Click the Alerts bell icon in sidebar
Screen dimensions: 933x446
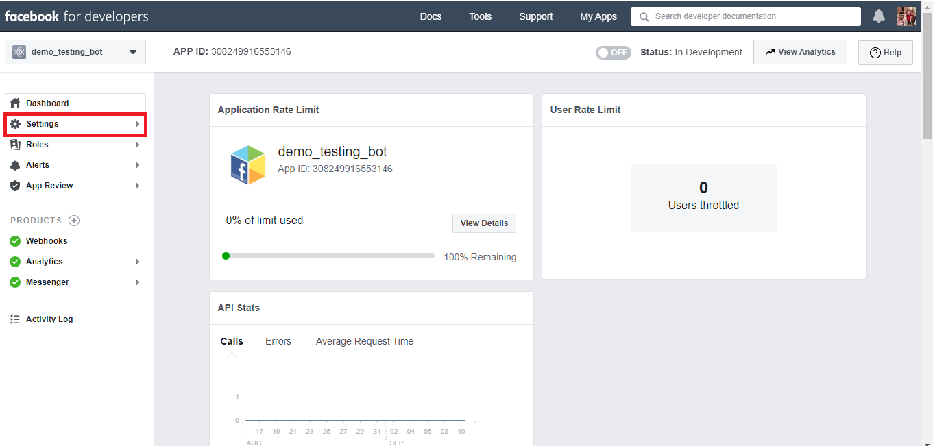click(16, 164)
